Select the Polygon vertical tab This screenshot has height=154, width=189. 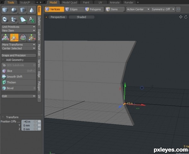39,86
